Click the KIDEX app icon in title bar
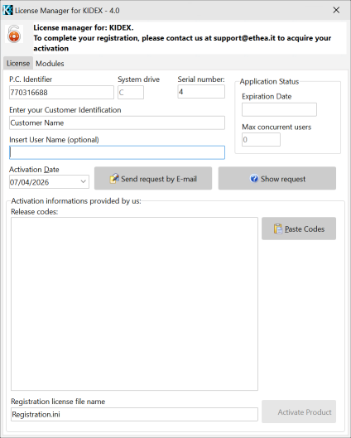Screen dimensions: 351x438 click(x=7, y=10)
